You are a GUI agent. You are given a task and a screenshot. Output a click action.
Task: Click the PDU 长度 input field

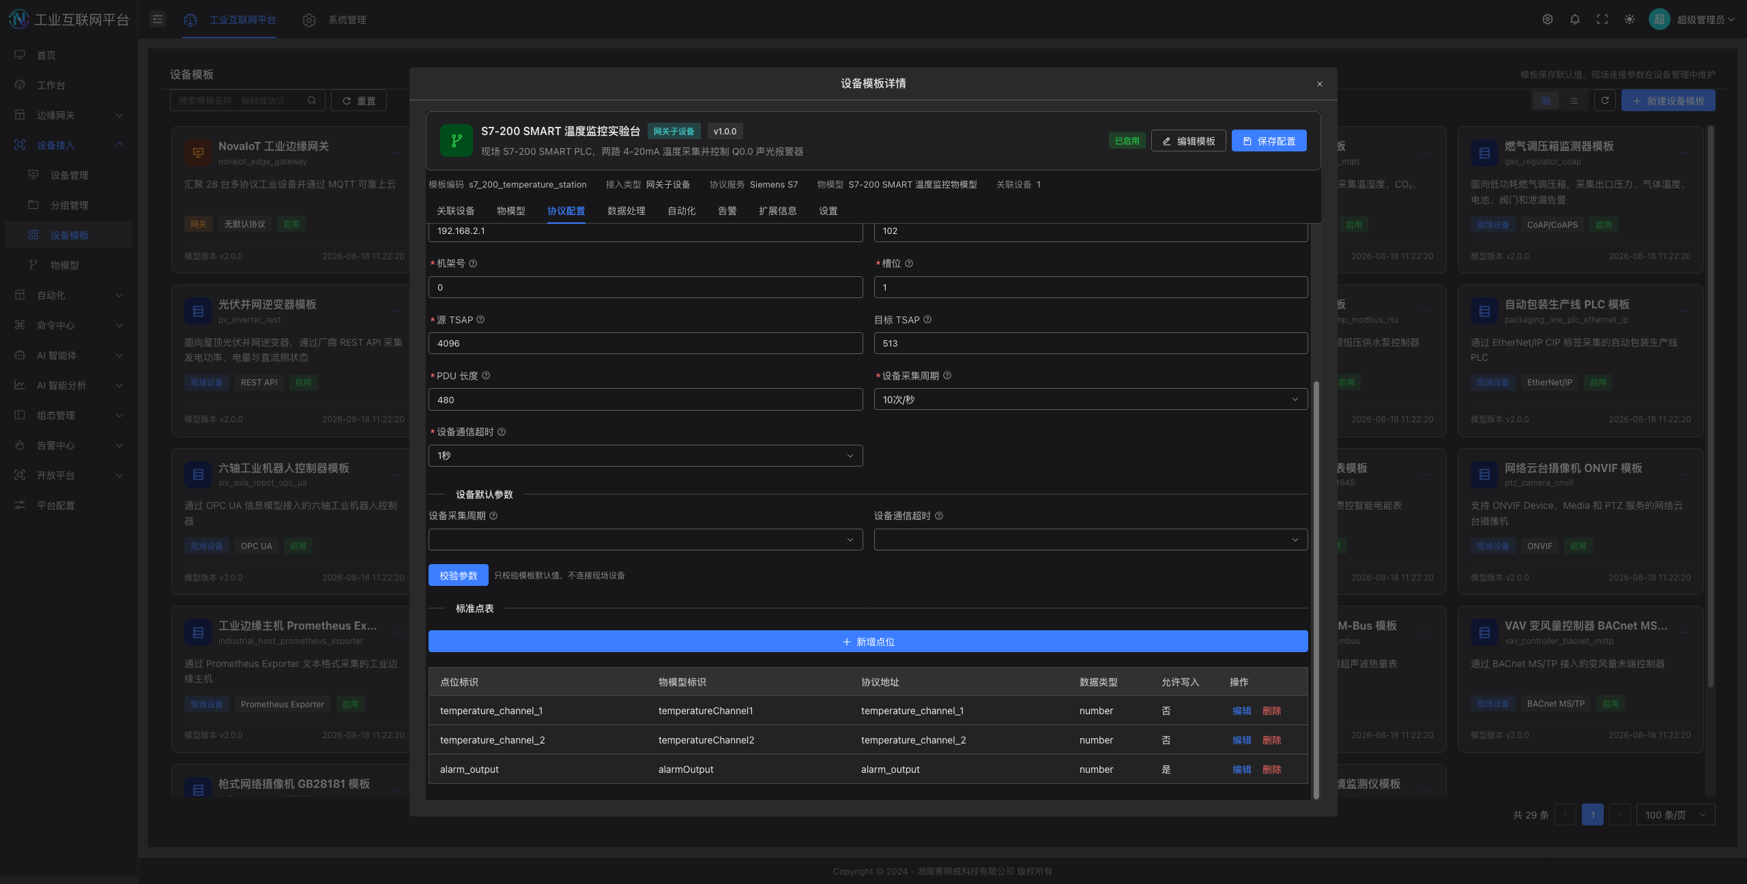646,400
